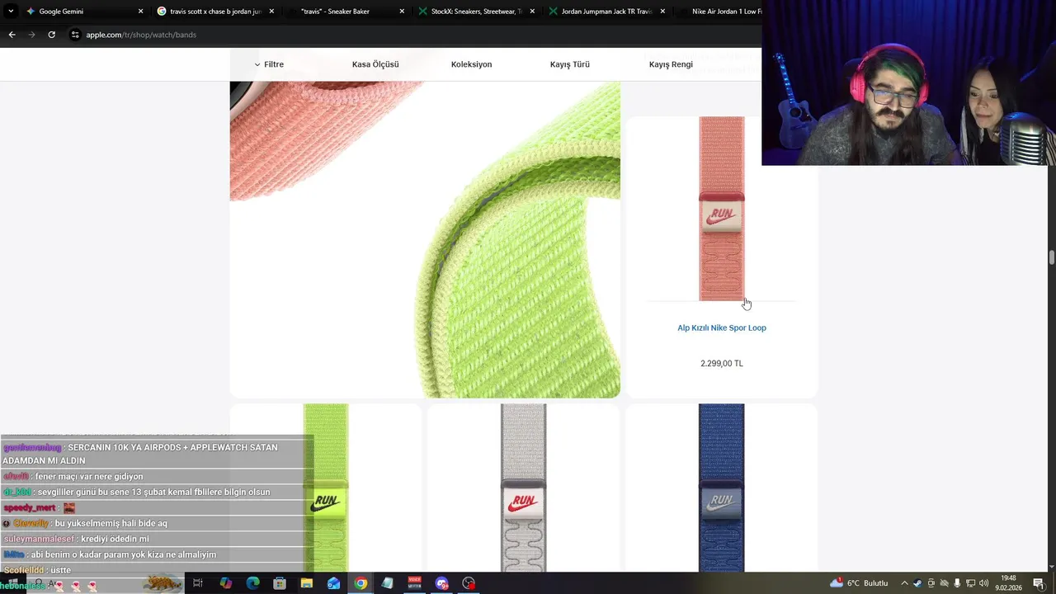1056x594 pixels.
Task: Open the Koleksiyon filter
Action: [471, 64]
